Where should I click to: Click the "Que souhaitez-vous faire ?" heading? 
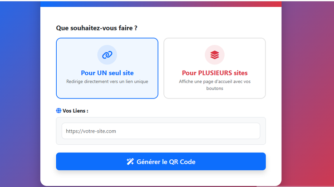97,28
